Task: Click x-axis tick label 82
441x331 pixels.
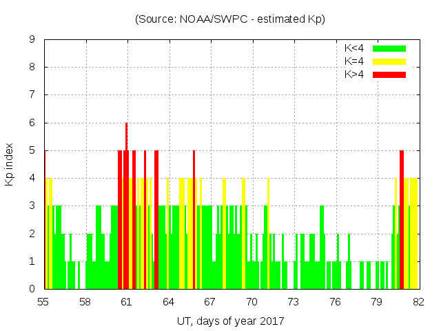Action: click(x=418, y=302)
